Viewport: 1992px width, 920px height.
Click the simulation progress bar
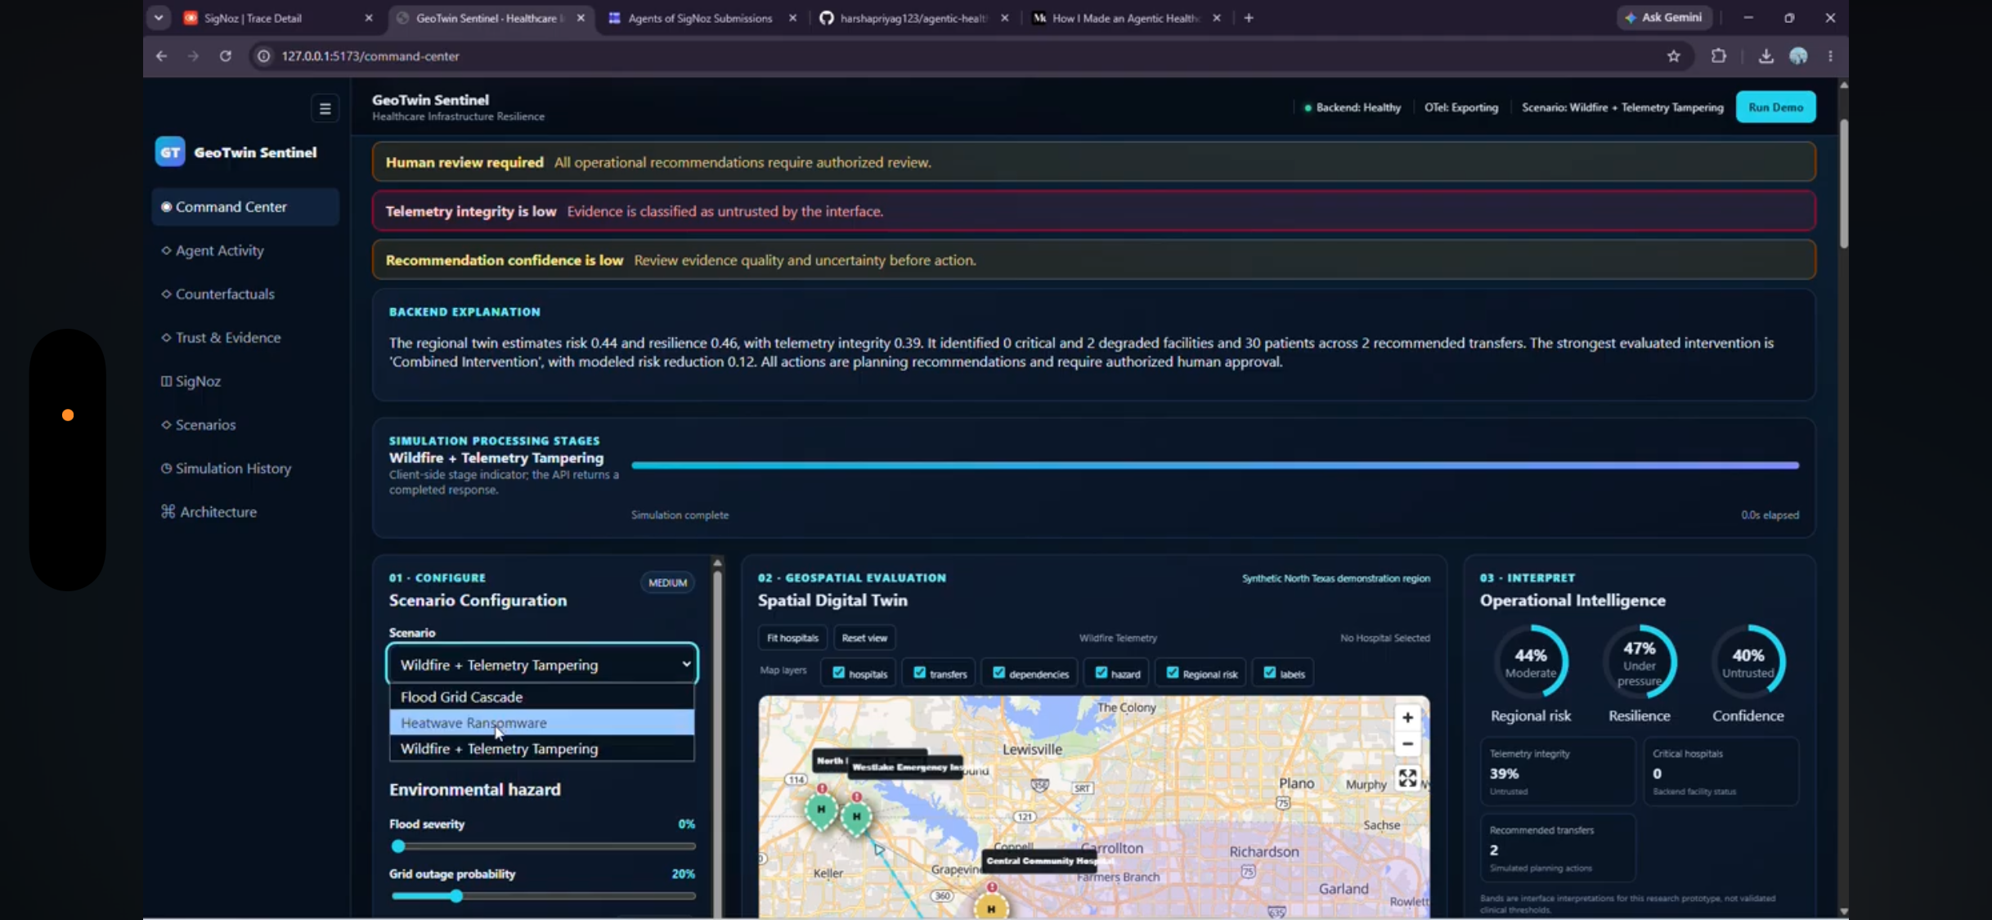point(1214,465)
